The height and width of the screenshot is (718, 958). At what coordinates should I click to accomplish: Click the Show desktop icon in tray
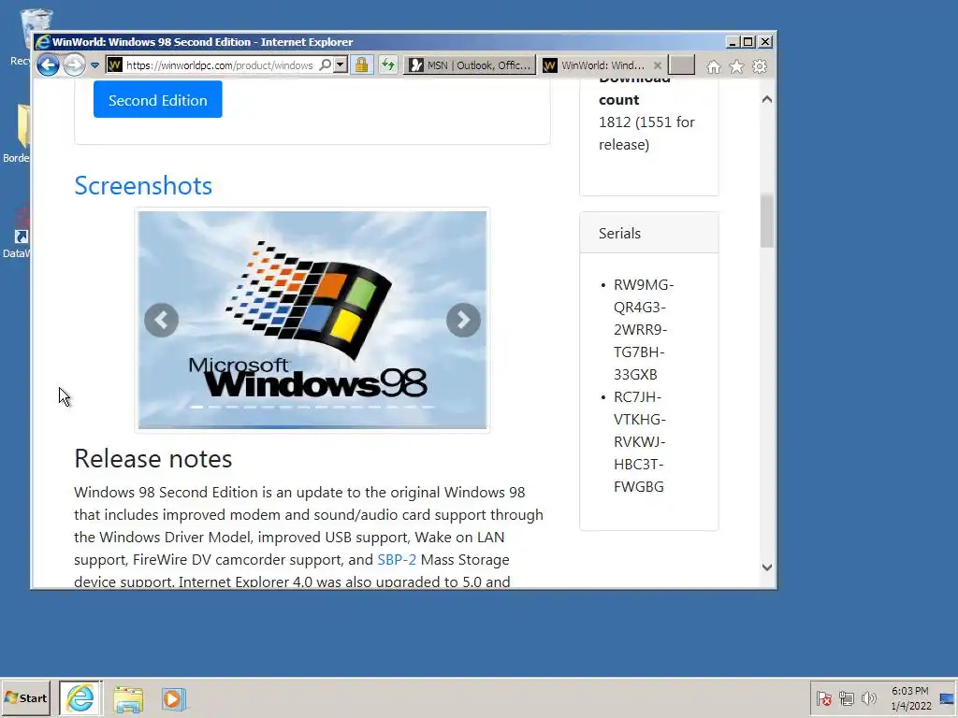(x=948, y=698)
